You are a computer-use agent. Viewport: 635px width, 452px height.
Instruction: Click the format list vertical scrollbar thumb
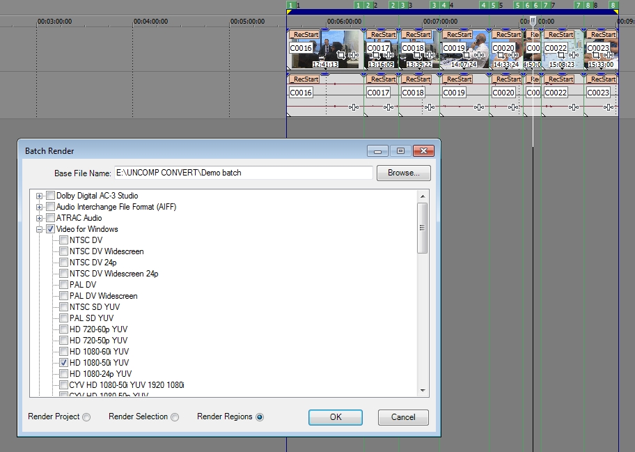coord(422,228)
